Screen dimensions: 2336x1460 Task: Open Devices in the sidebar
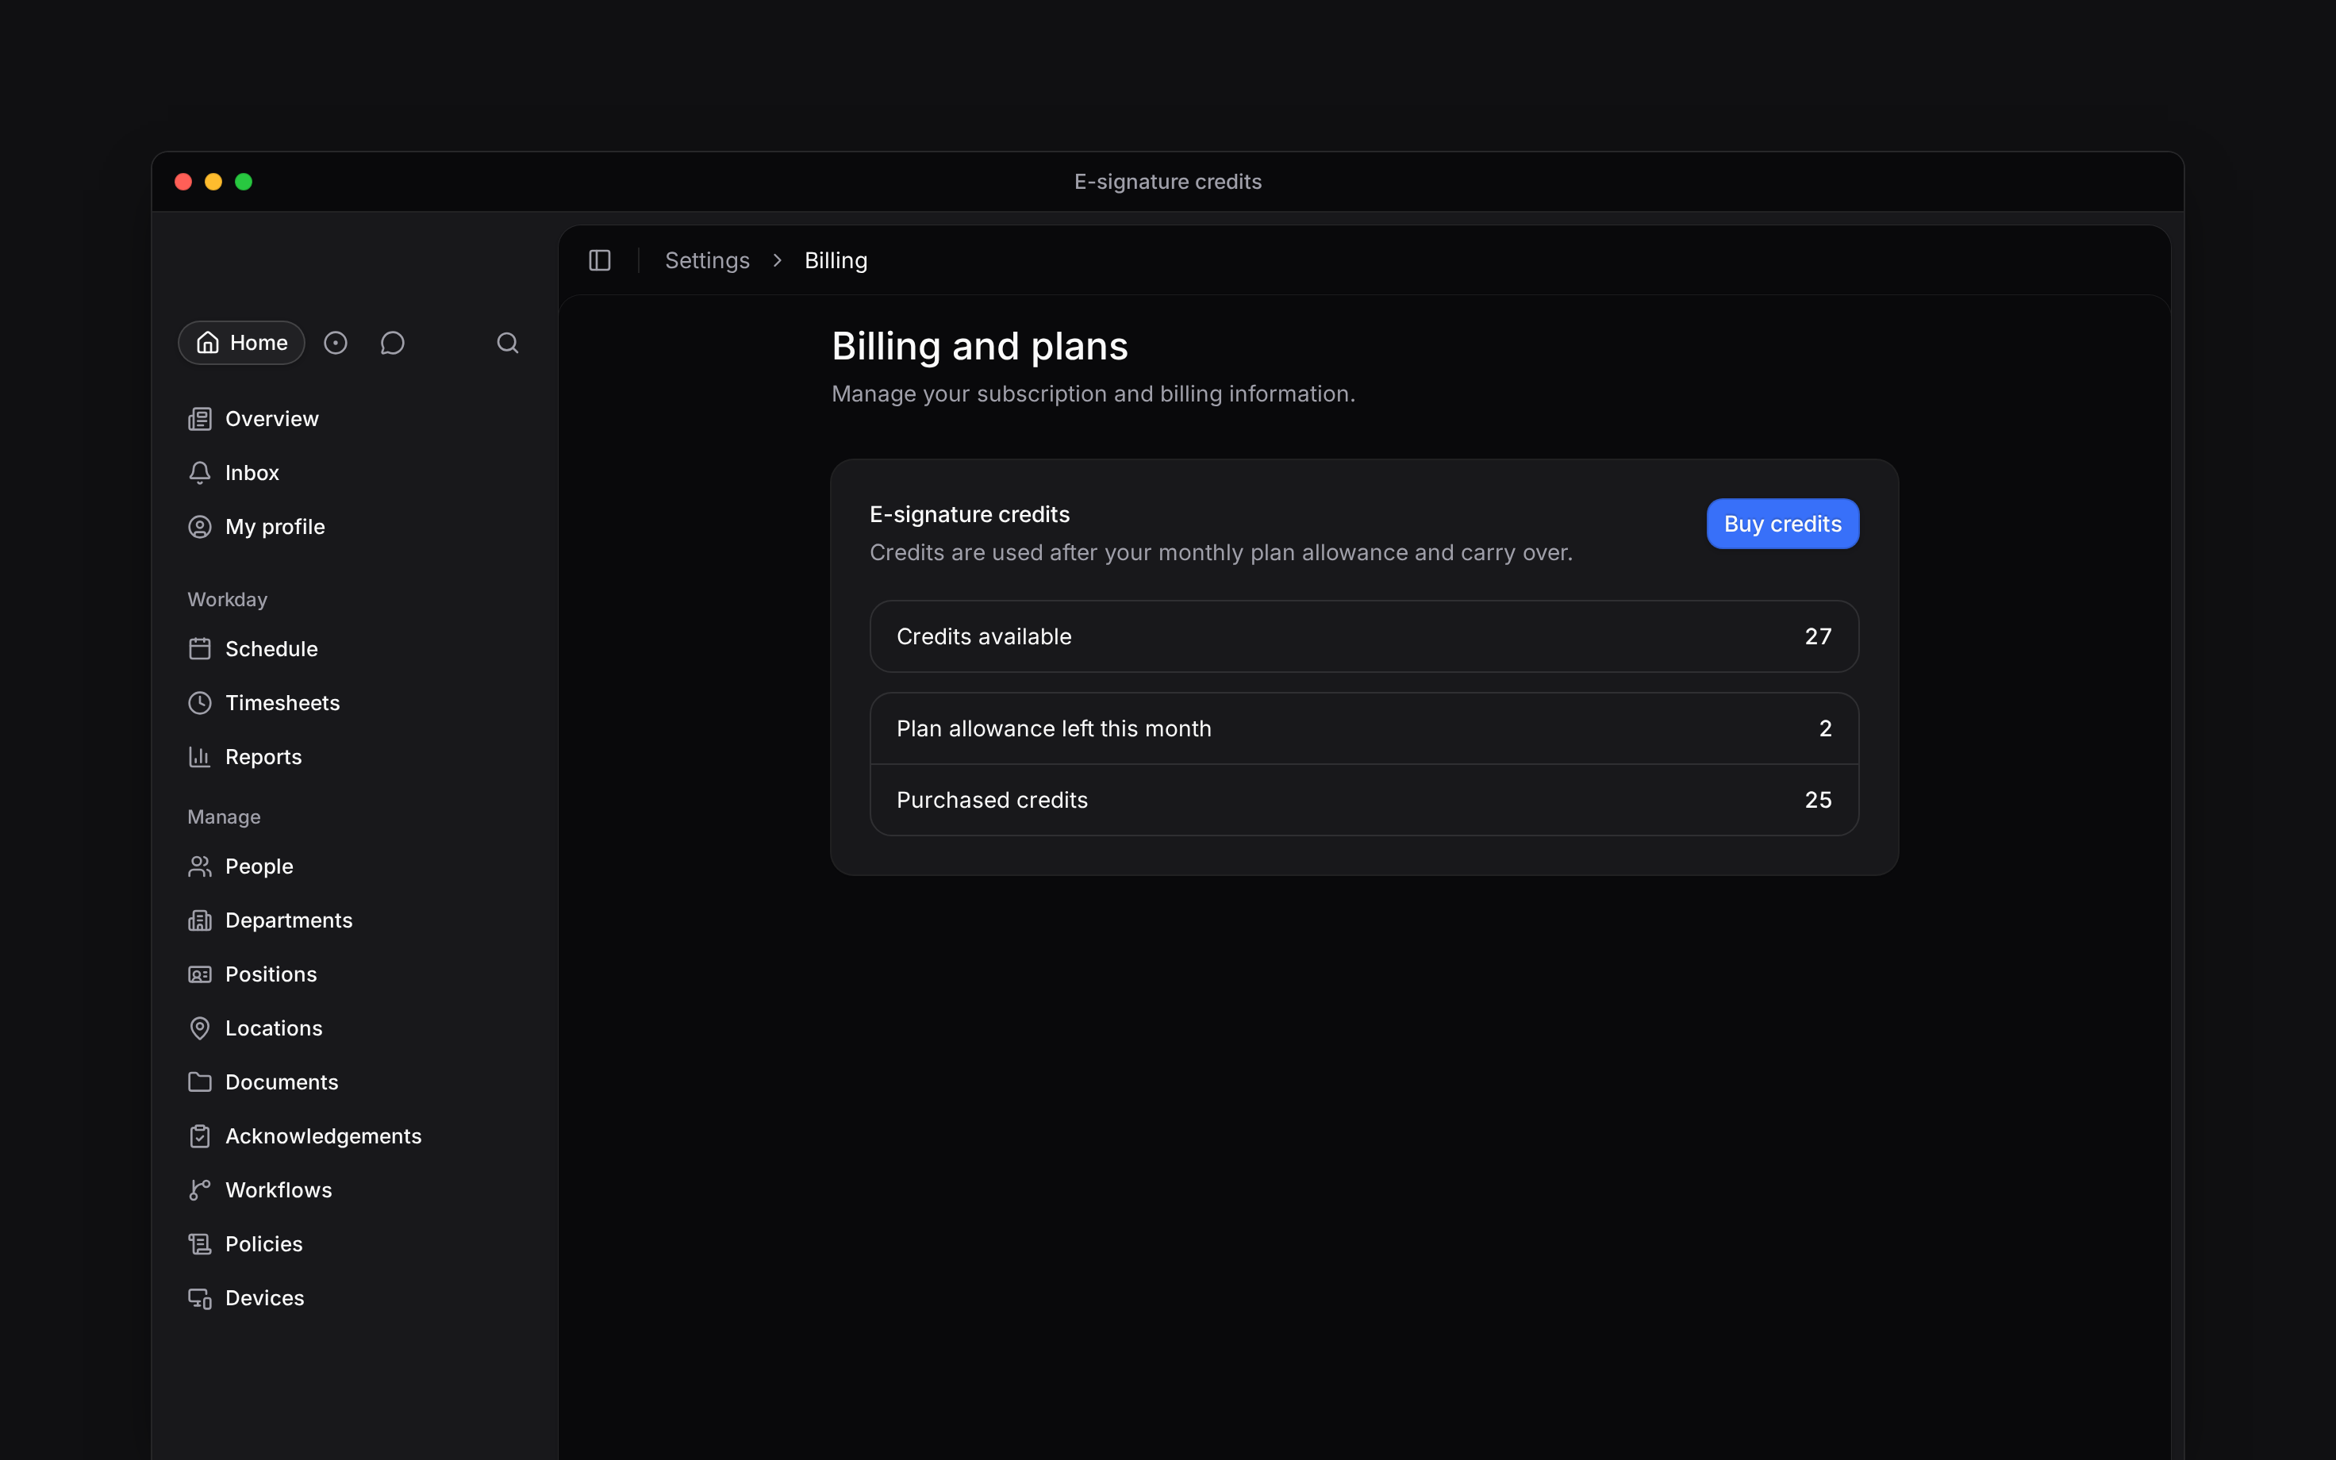(x=264, y=1299)
